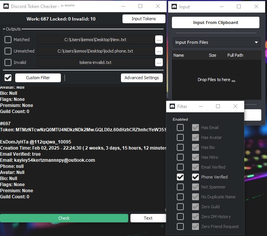Browse for the Invalid output file
267x236 pixels.
[x=159, y=62]
